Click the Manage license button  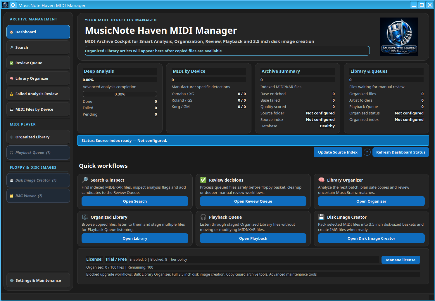[401, 260]
